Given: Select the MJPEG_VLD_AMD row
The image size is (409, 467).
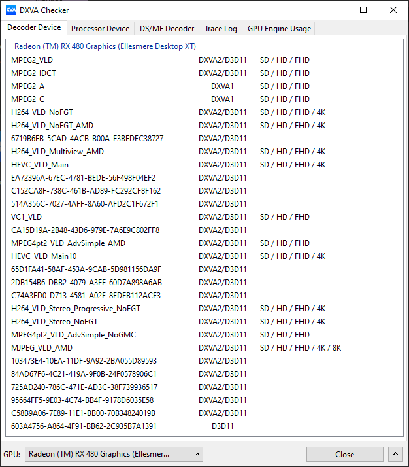Looking at the screenshot, I should point(204,348).
